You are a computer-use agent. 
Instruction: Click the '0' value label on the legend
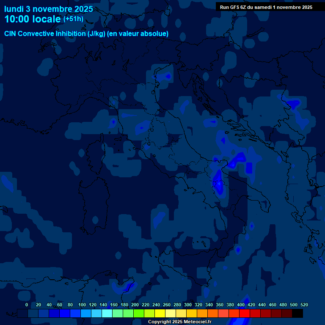pyautogui.click(x=27, y=305)
